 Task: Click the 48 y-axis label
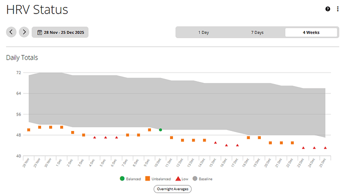click(19, 135)
